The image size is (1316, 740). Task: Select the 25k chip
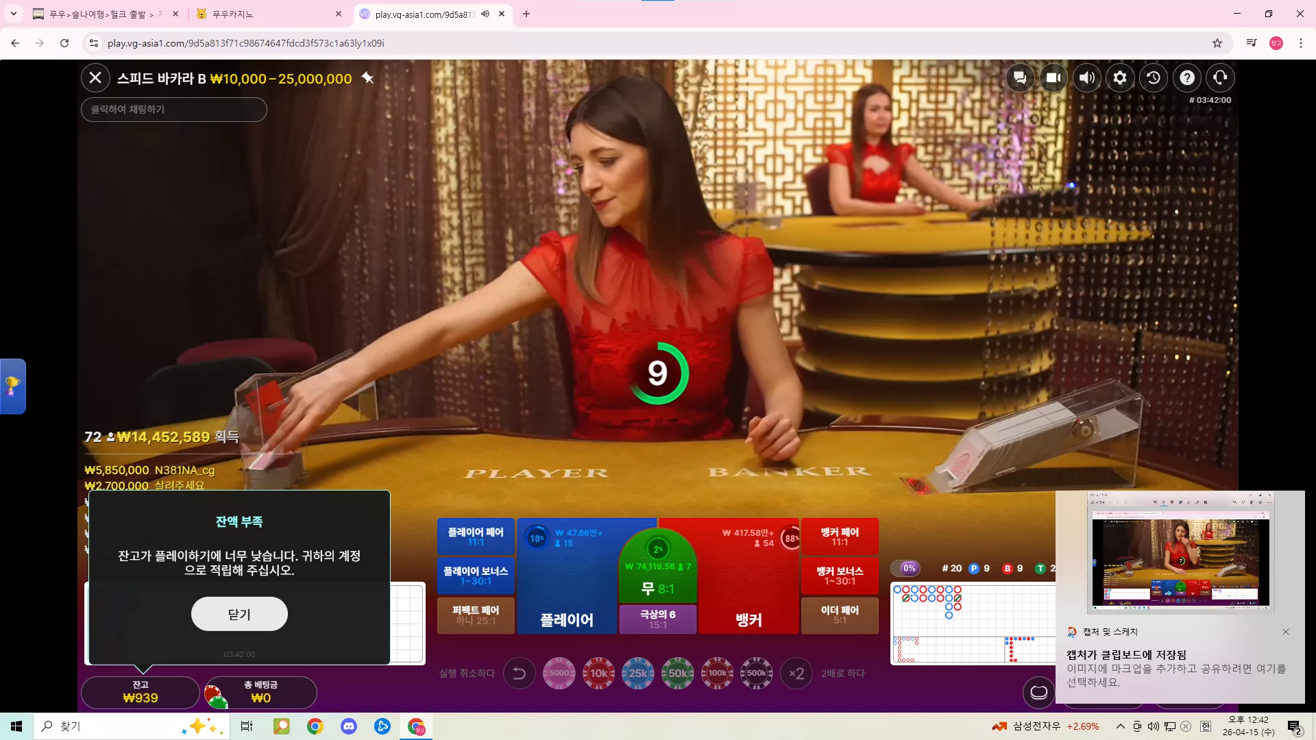(638, 673)
